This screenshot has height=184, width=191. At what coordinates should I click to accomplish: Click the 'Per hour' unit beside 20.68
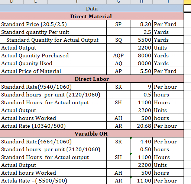point(168,126)
